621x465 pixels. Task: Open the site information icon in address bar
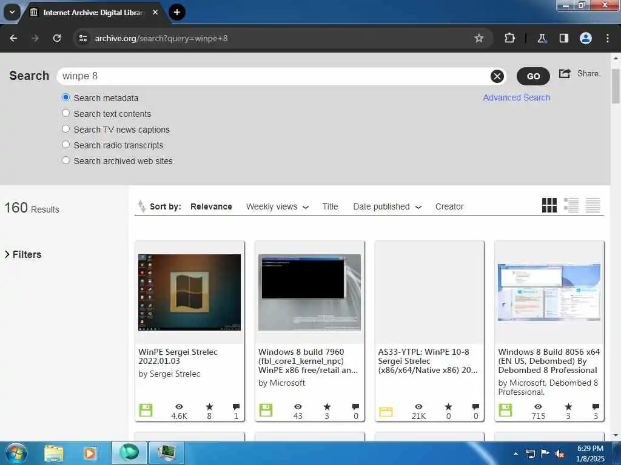pos(82,38)
